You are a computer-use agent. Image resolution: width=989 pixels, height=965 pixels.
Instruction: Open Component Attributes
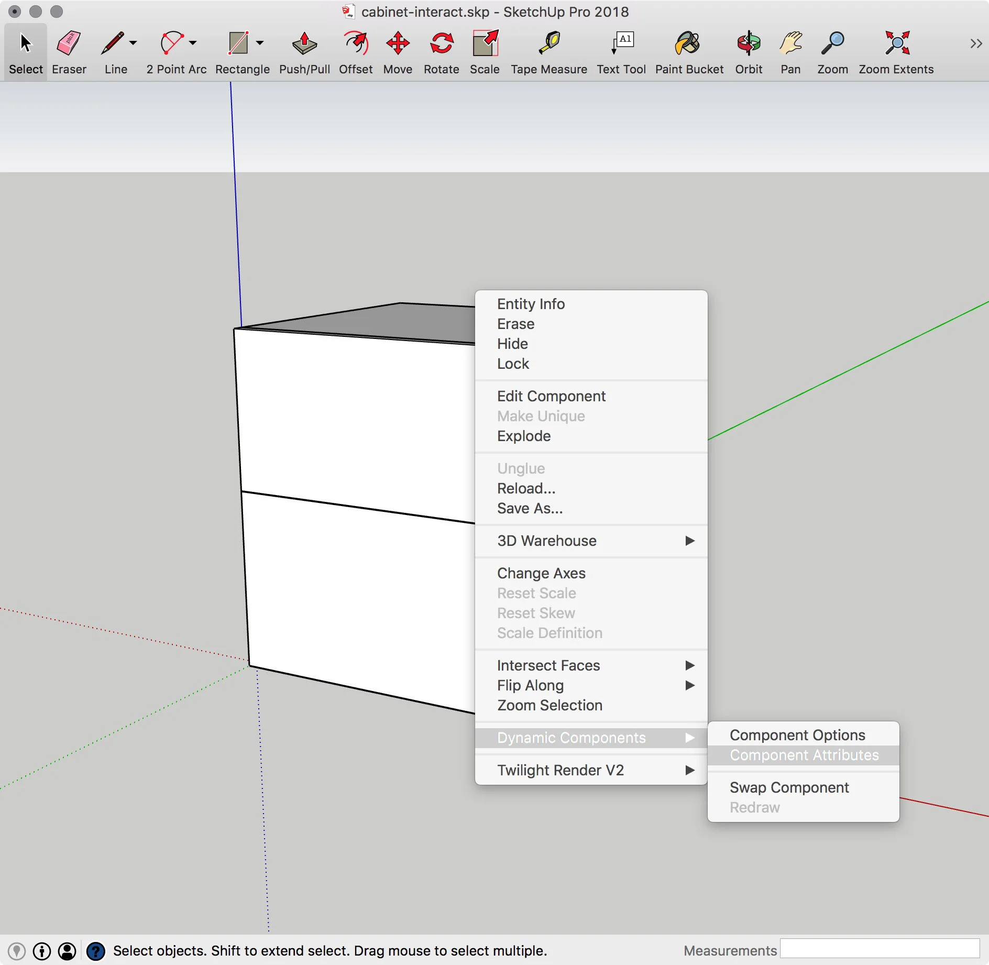coord(803,755)
